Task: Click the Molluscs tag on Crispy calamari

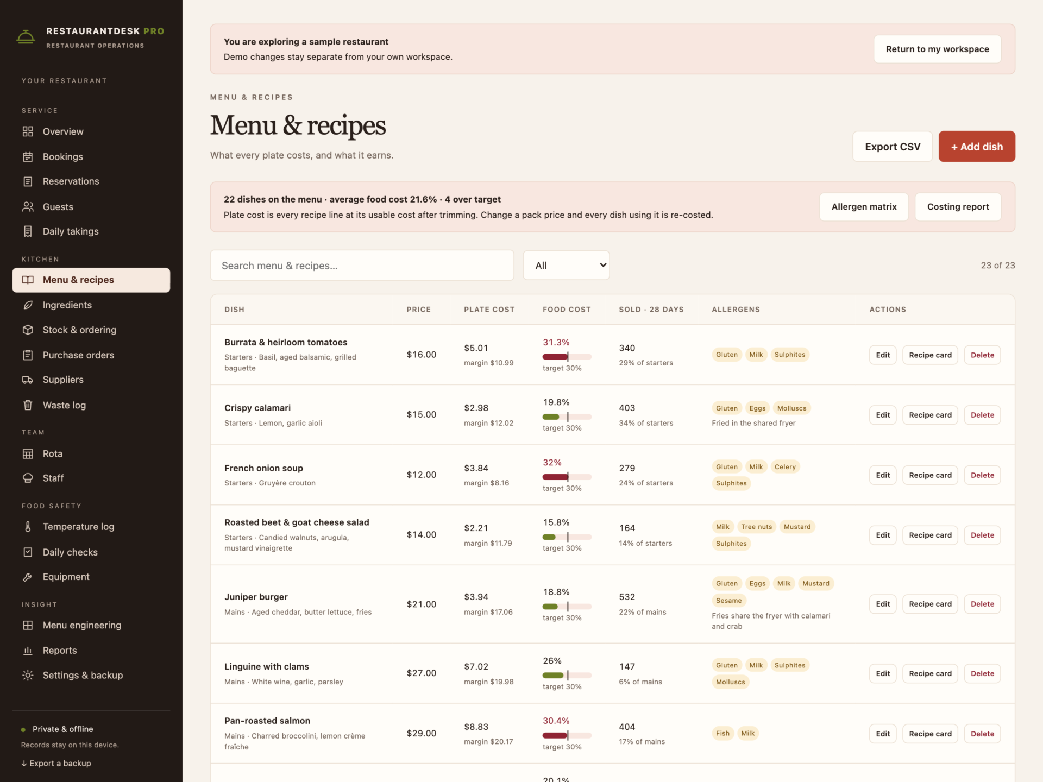Action: 791,408
